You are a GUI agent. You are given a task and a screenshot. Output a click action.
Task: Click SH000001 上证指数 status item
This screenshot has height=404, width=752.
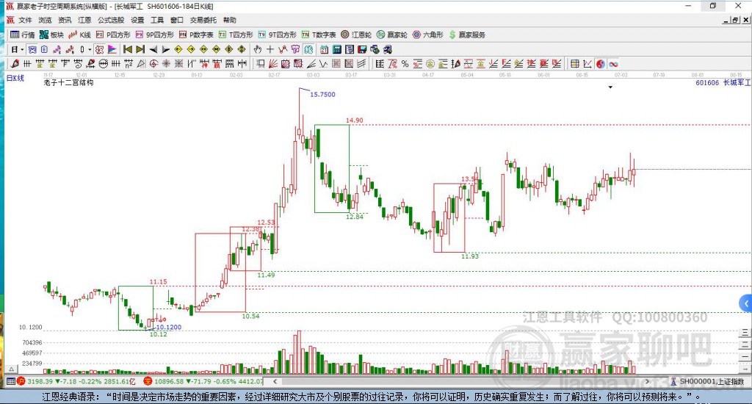click(707, 381)
